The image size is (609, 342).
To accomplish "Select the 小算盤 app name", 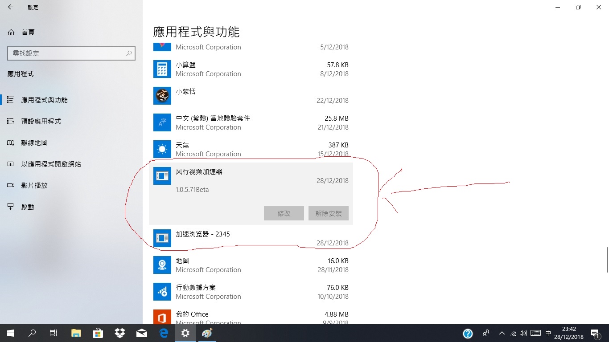I will tap(185, 65).
